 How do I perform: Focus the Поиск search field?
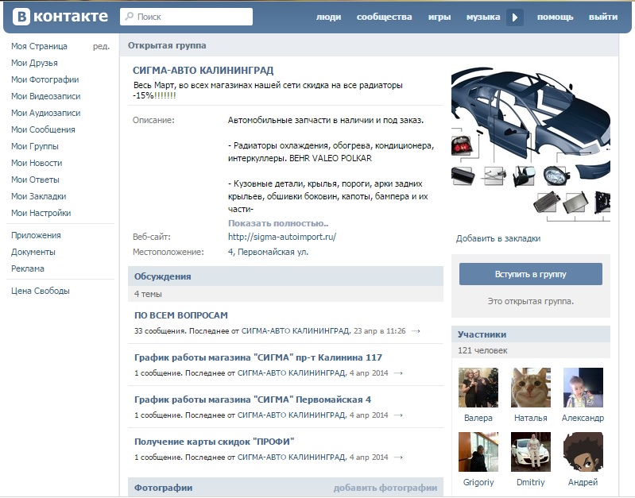(x=186, y=17)
